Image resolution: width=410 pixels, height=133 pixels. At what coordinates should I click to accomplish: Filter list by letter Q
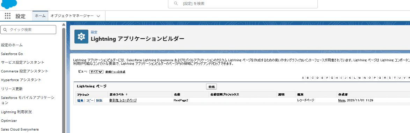(x=380, y=78)
